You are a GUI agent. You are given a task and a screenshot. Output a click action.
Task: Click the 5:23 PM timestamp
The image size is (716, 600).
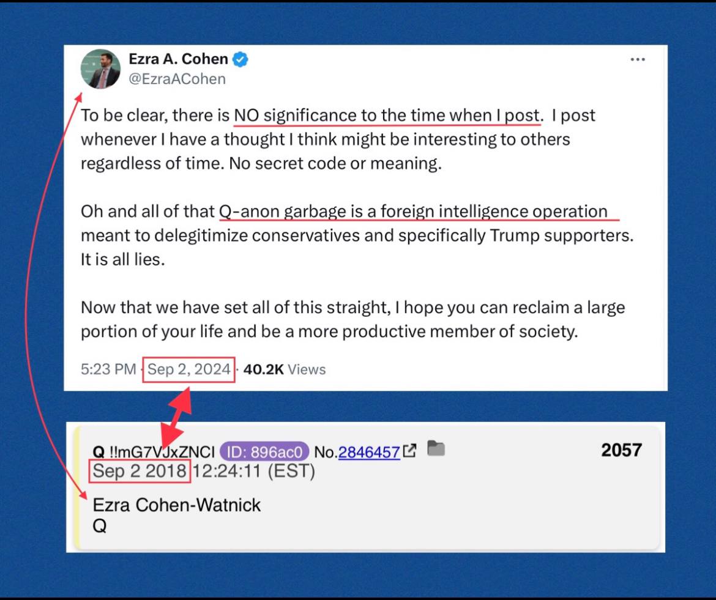pyautogui.click(x=108, y=369)
